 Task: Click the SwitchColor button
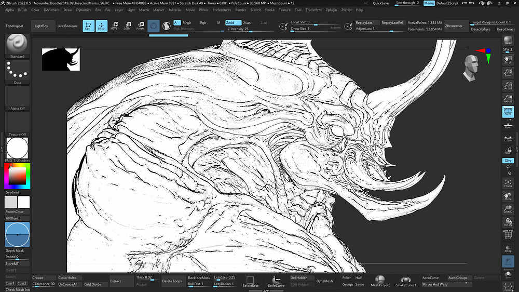point(17,212)
